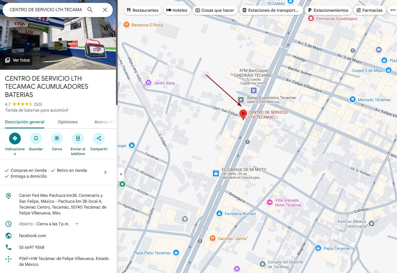Click bus stop icon near LTH pin
Screen dimensions: 397x273
tap(247, 142)
